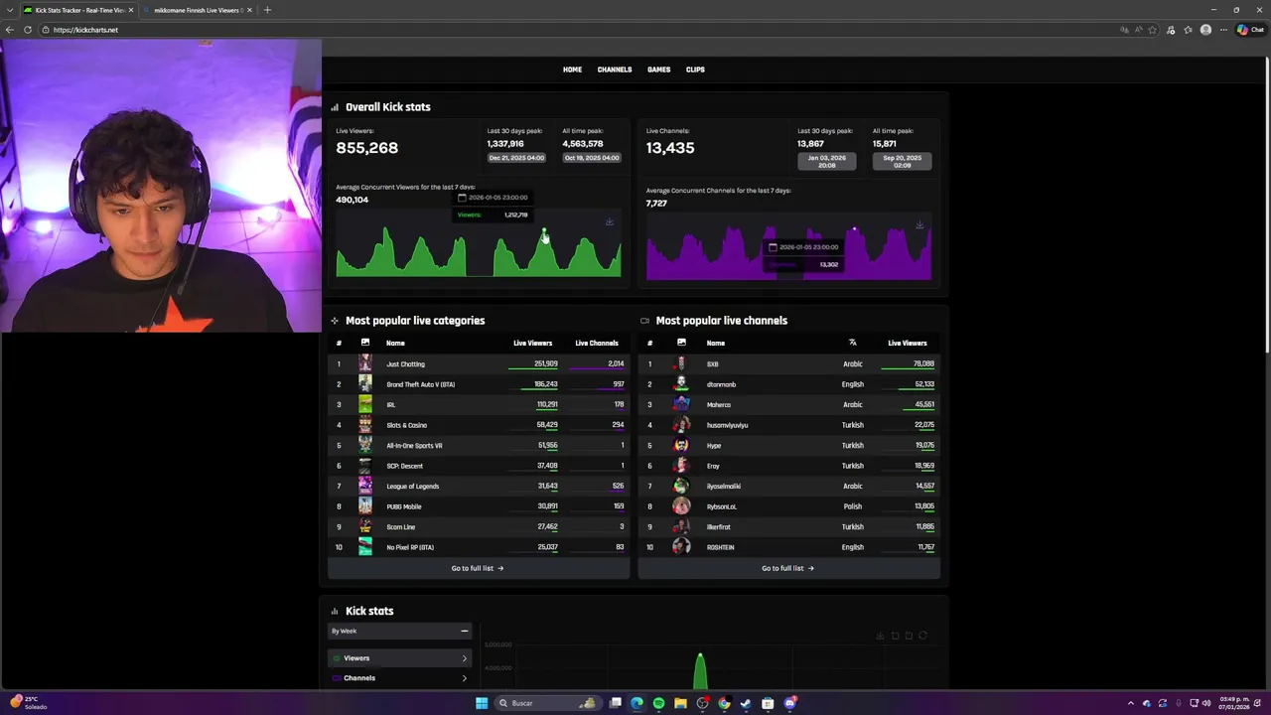This screenshot has width=1271, height=715.
Task: Open the browser profile avatar
Action: pos(1205,30)
